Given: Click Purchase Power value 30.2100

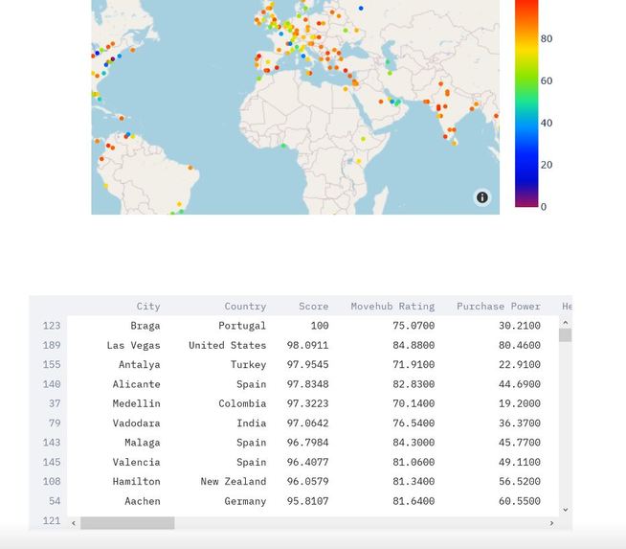Looking at the screenshot, I should coord(520,326).
